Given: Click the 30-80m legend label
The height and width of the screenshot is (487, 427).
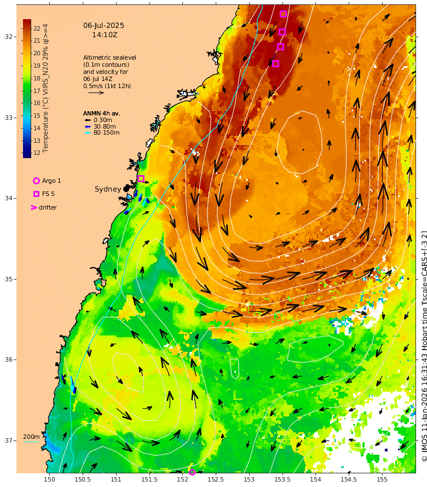Looking at the screenshot, I should coord(105,126).
